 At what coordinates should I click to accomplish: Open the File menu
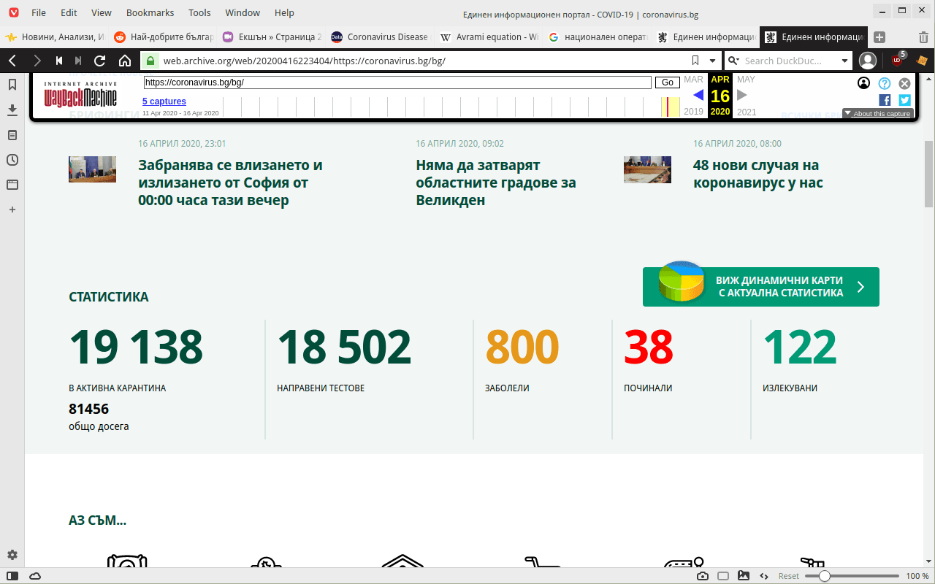point(39,12)
